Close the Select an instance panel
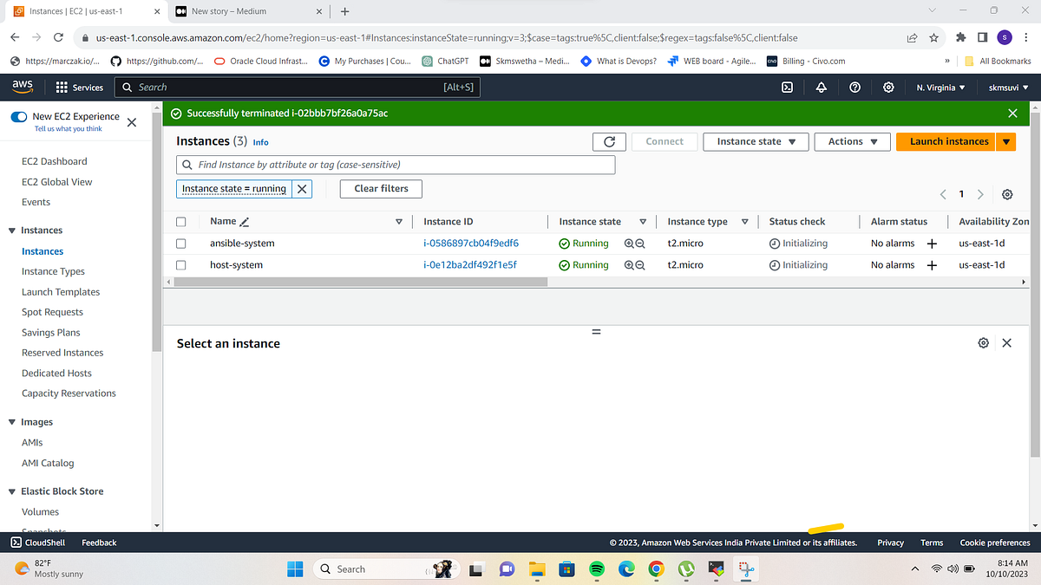This screenshot has width=1041, height=585. 1006,343
